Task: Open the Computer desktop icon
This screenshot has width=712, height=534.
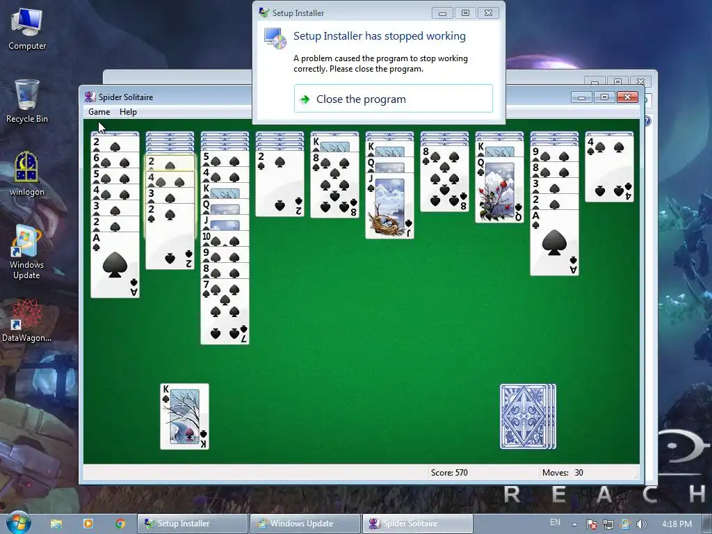Action: point(27,29)
